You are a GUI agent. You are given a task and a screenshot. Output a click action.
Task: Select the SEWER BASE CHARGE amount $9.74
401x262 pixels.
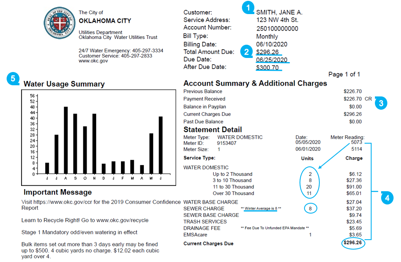(x=355, y=215)
